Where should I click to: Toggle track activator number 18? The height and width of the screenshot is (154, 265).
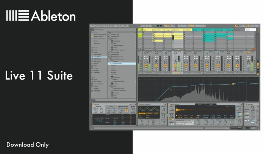146,65
